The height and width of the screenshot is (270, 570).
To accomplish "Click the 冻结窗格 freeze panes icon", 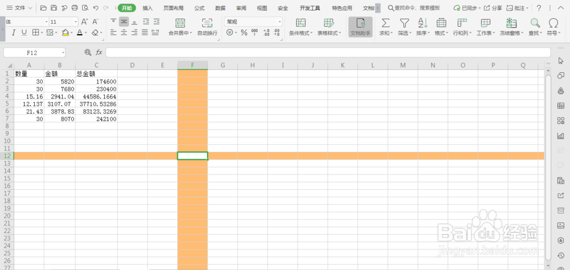I will point(511,23).
